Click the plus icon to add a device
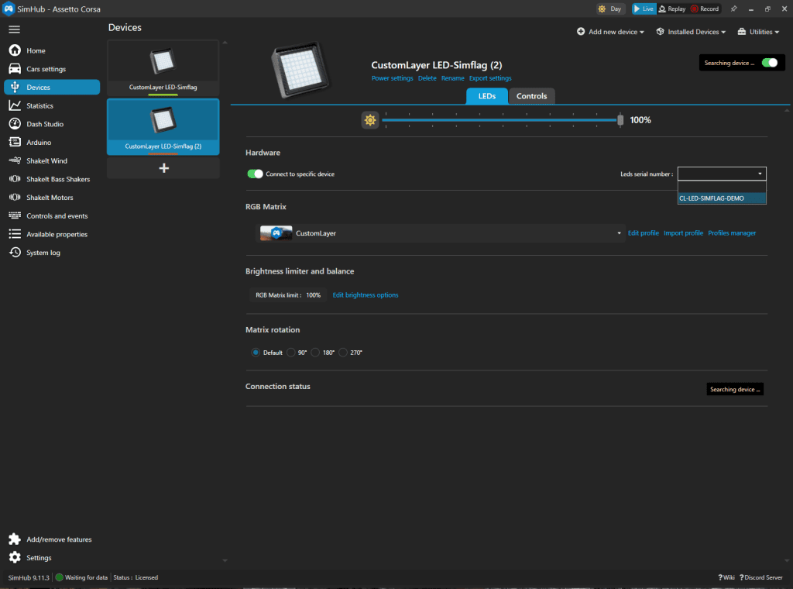 [x=163, y=168]
